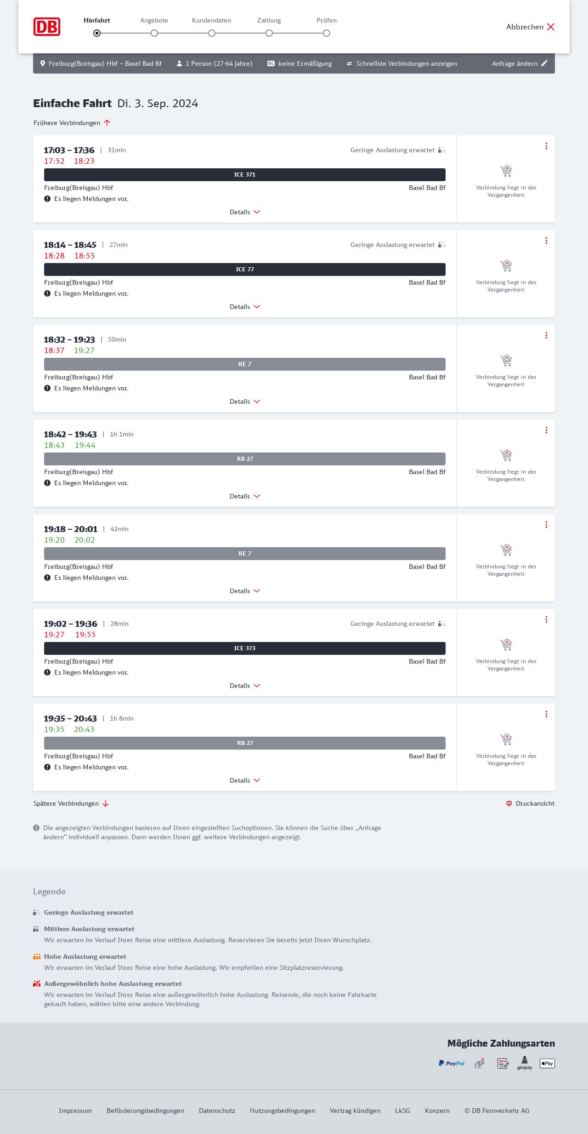Click the X icon next to Abbrechen
The width and height of the screenshot is (588, 1134).
click(x=551, y=27)
